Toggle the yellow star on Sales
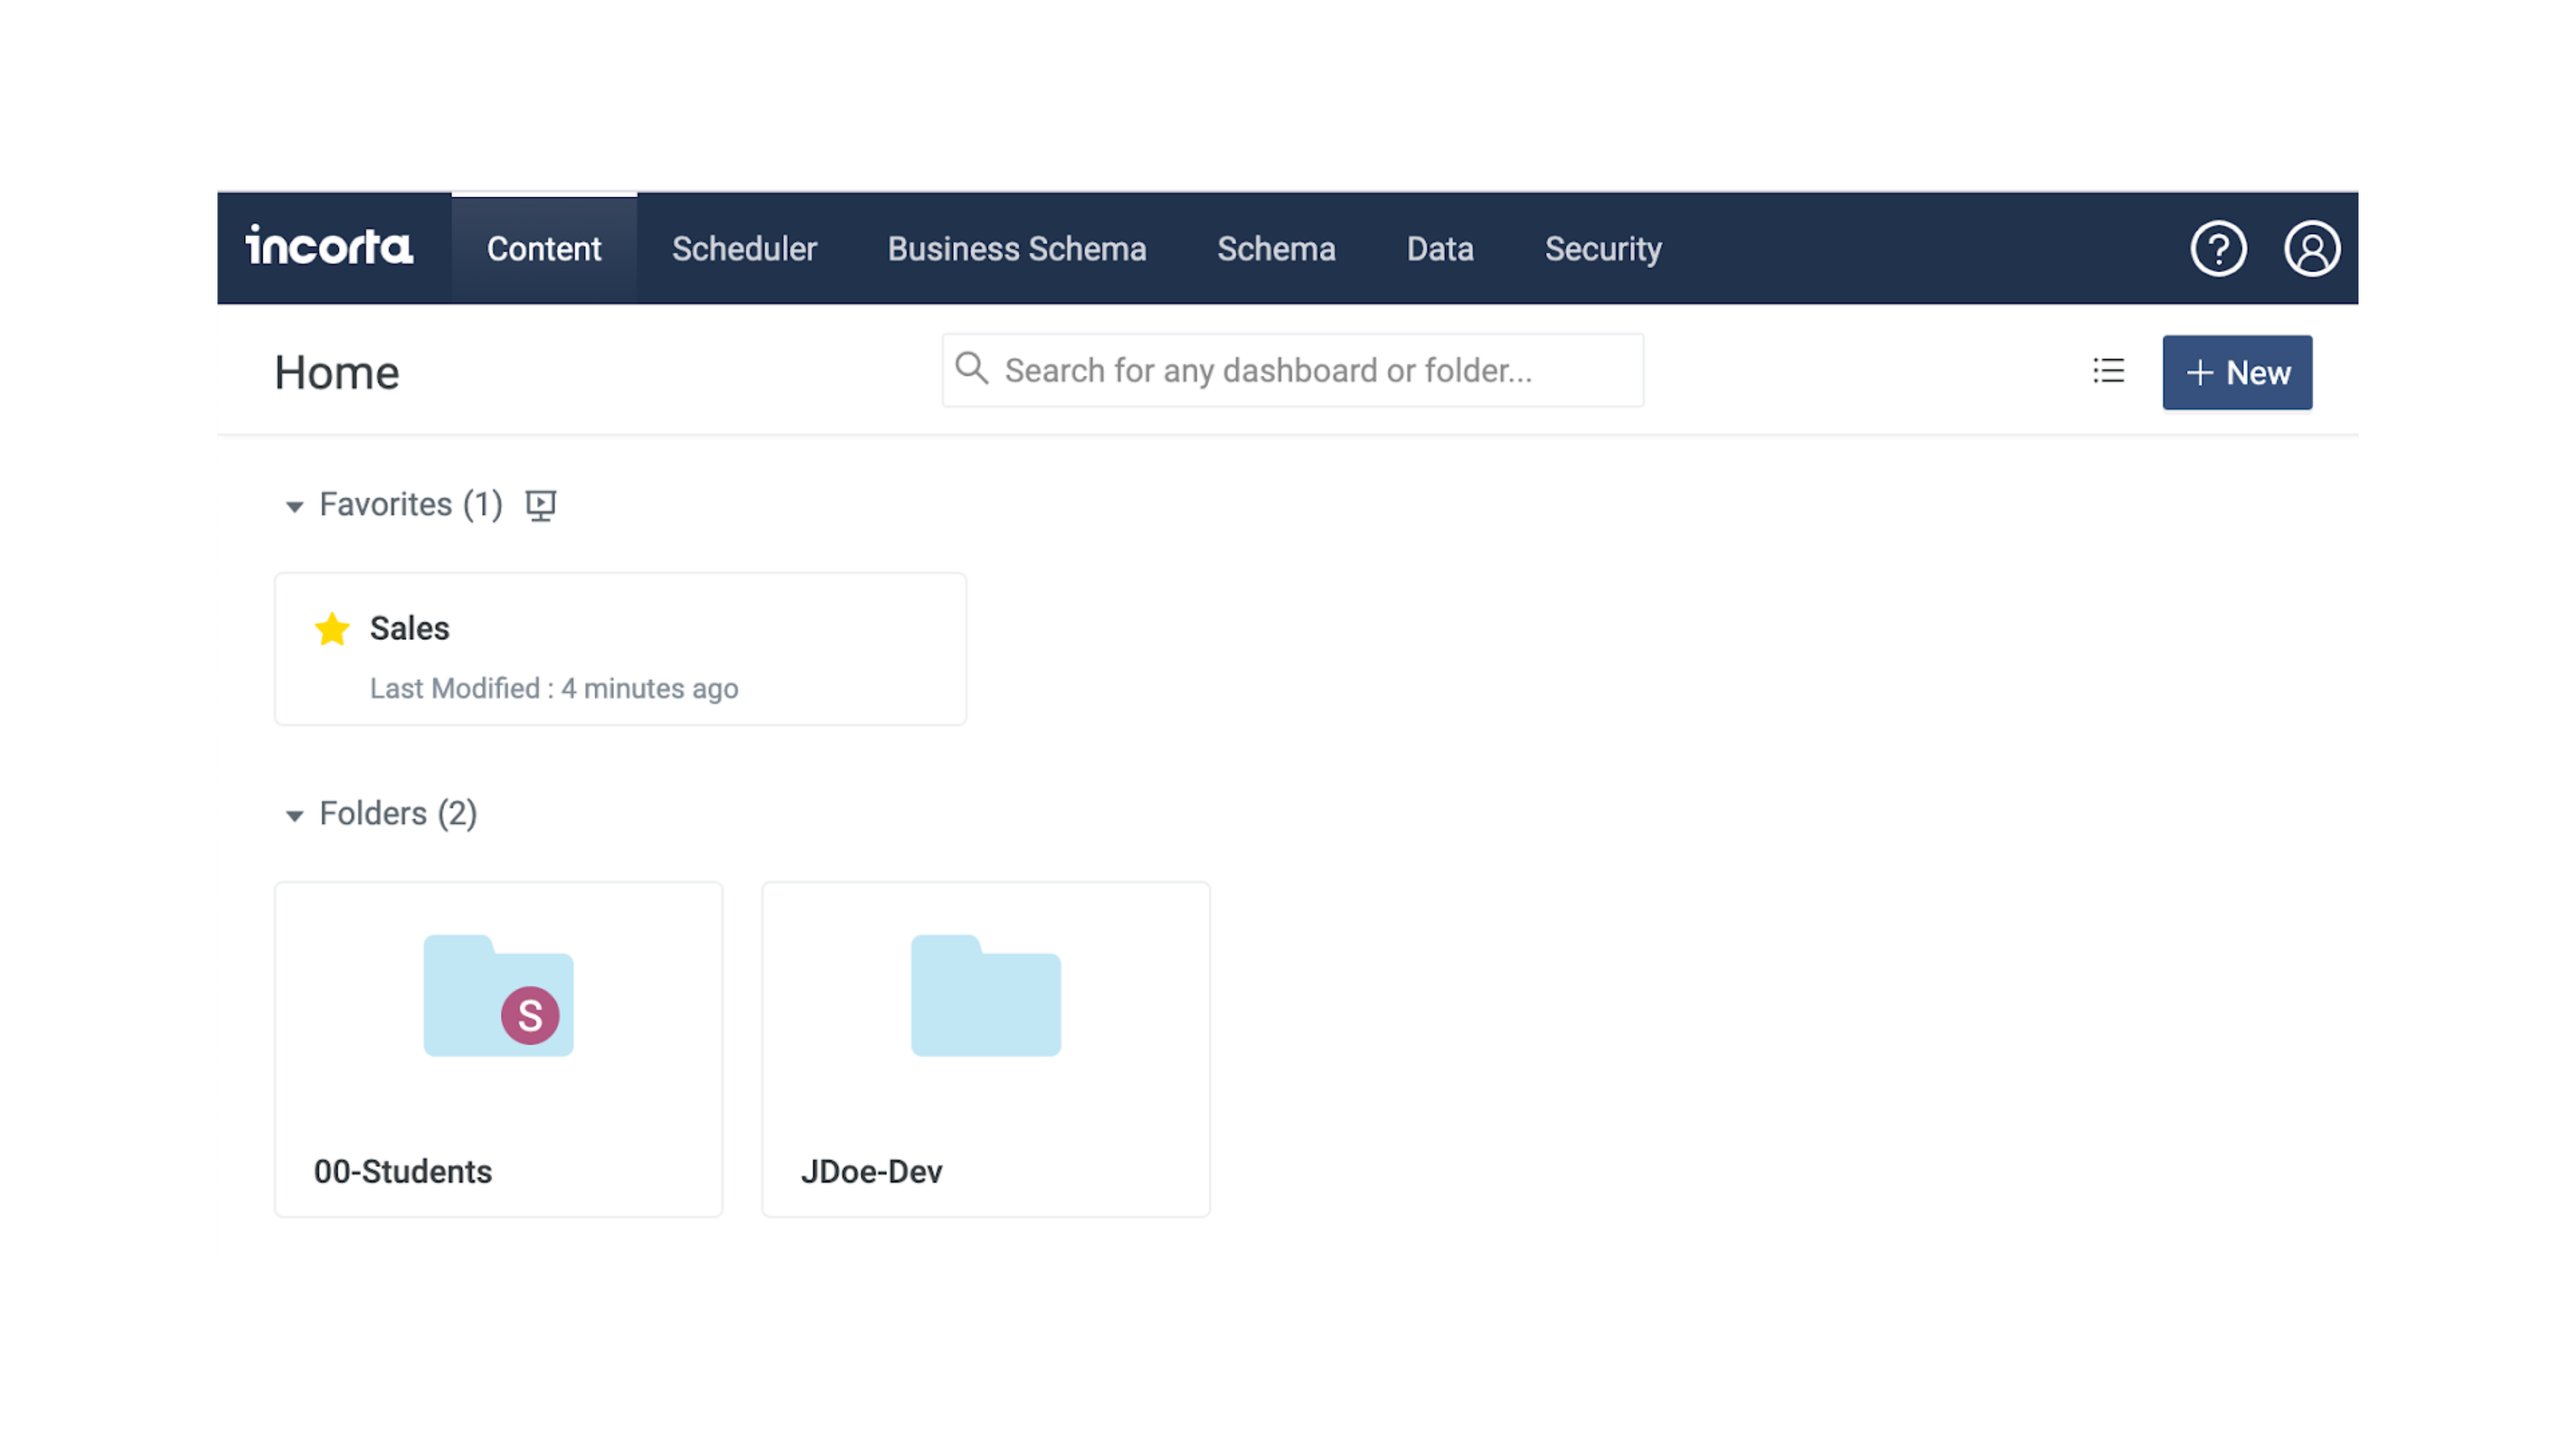The height and width of the screenshot is (1449, 2576). tap(332, 629)
